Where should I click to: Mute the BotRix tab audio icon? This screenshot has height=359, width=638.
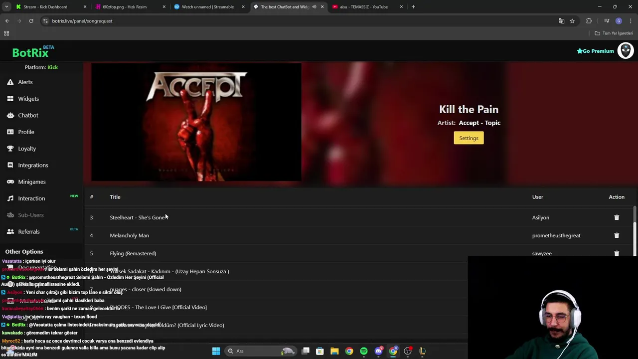click(x=314, y=7)
